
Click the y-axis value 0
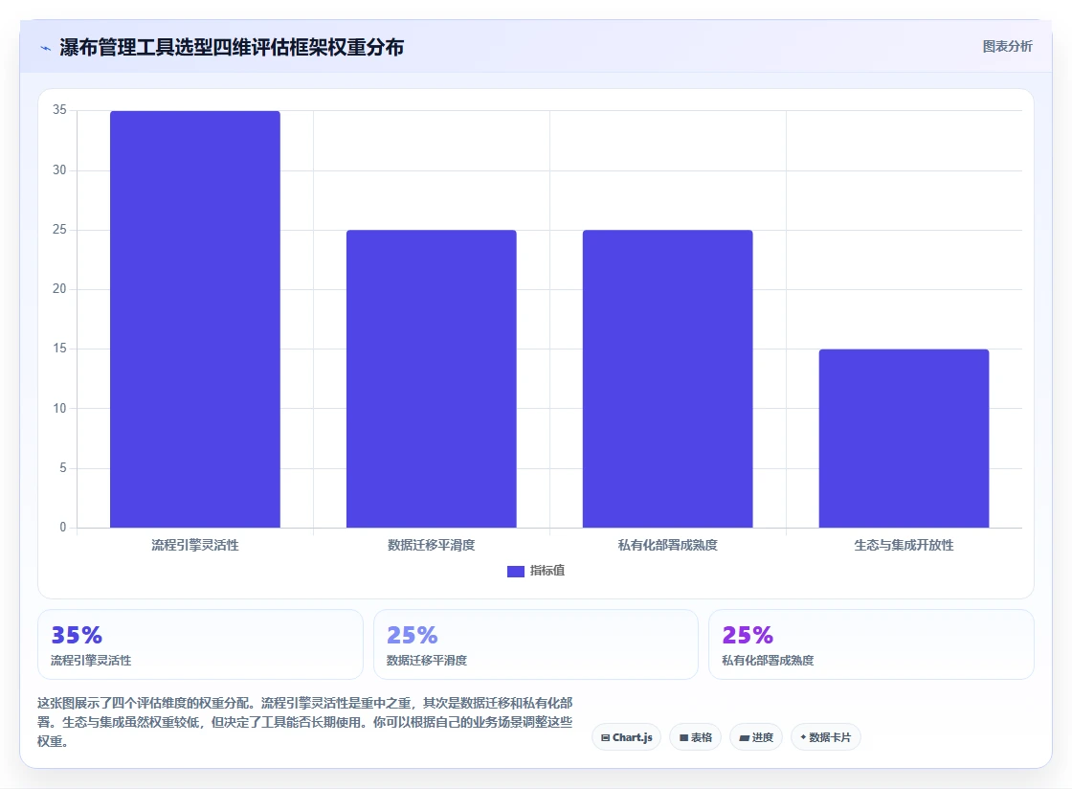point(63,528)
